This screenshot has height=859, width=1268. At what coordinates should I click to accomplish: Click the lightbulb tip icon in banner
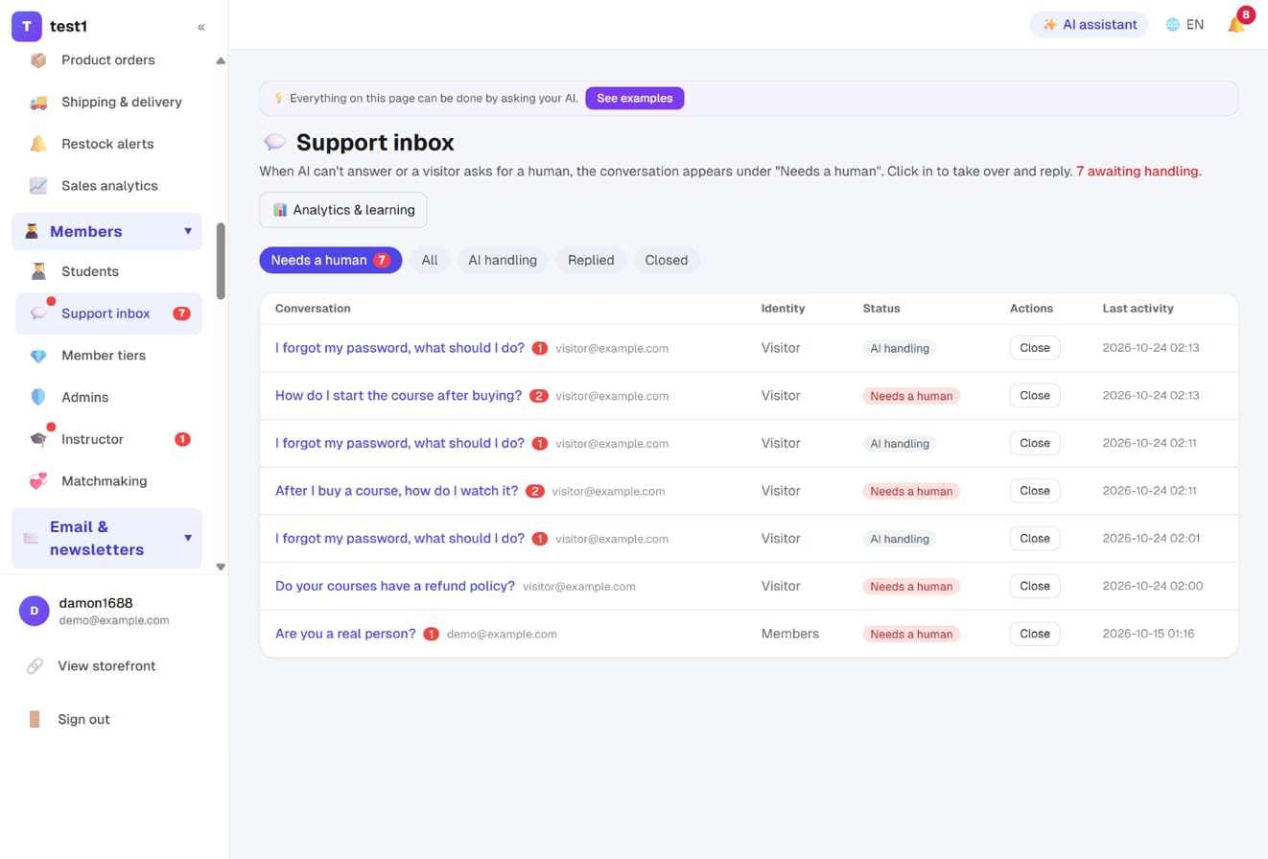tap(279, 98)
